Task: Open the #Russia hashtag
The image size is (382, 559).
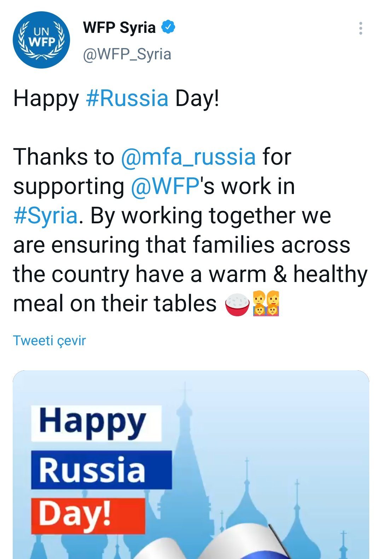Action: coord(127,98)
